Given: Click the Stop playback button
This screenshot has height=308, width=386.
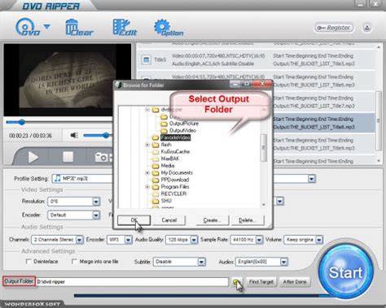Looking at the screenshot, I should pyautogui.click(x=68, y=157).
